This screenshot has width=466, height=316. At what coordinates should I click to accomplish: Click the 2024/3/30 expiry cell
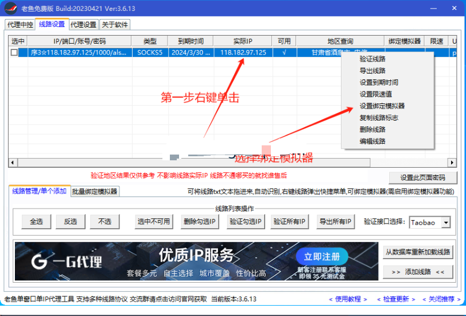[191, 53]
